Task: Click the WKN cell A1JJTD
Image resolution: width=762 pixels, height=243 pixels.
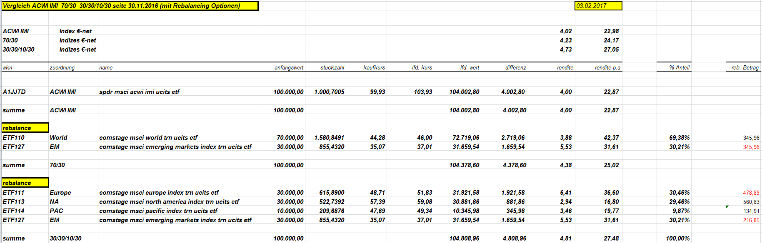Action: pyautogui.click(x=14, y=92)
